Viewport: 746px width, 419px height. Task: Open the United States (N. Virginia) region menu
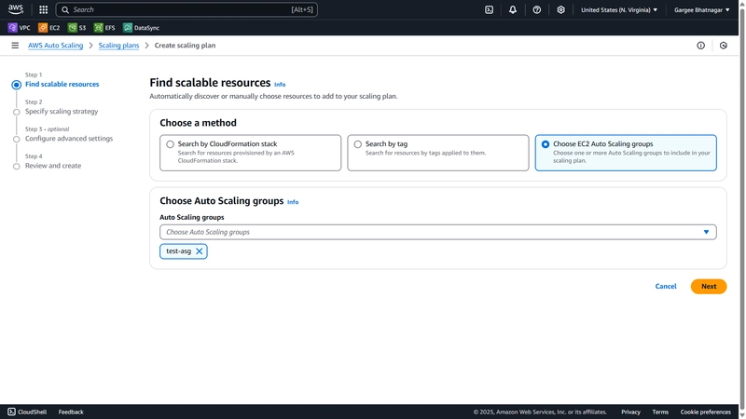pos(619,9)
